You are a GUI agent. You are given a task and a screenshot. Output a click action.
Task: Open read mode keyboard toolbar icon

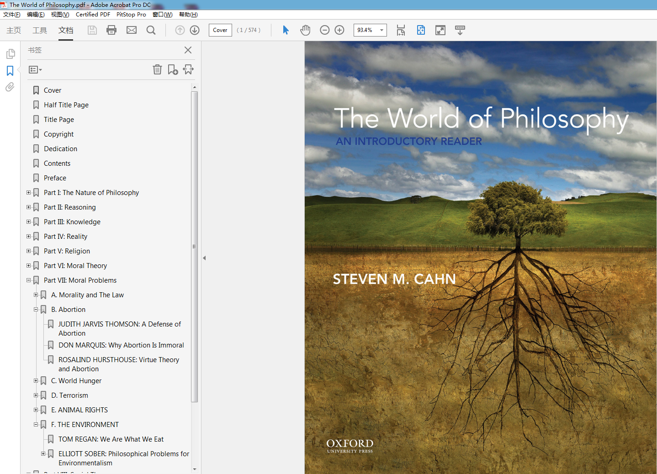click(460, 30)
